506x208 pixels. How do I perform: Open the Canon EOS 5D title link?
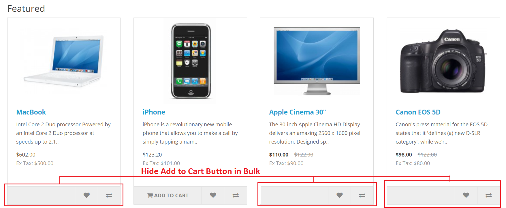pos(418,112)
